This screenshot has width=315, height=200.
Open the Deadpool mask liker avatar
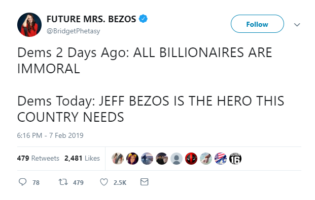coord(191,159)
